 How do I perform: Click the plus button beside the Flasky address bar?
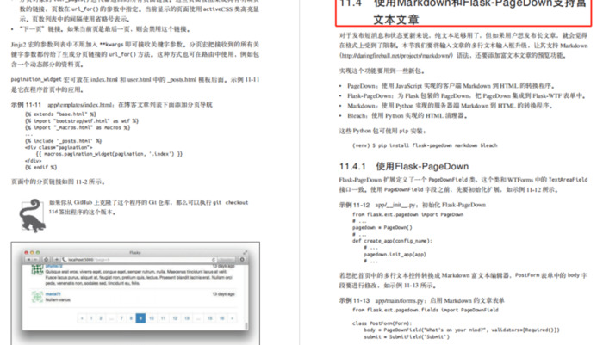(x=56, y=260)
